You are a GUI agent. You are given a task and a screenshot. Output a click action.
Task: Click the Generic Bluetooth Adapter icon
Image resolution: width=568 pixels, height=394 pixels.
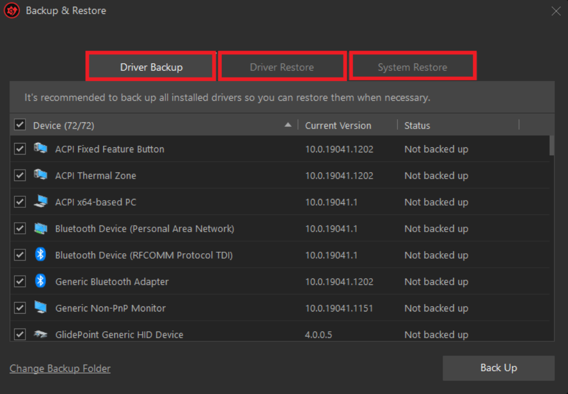40,281
